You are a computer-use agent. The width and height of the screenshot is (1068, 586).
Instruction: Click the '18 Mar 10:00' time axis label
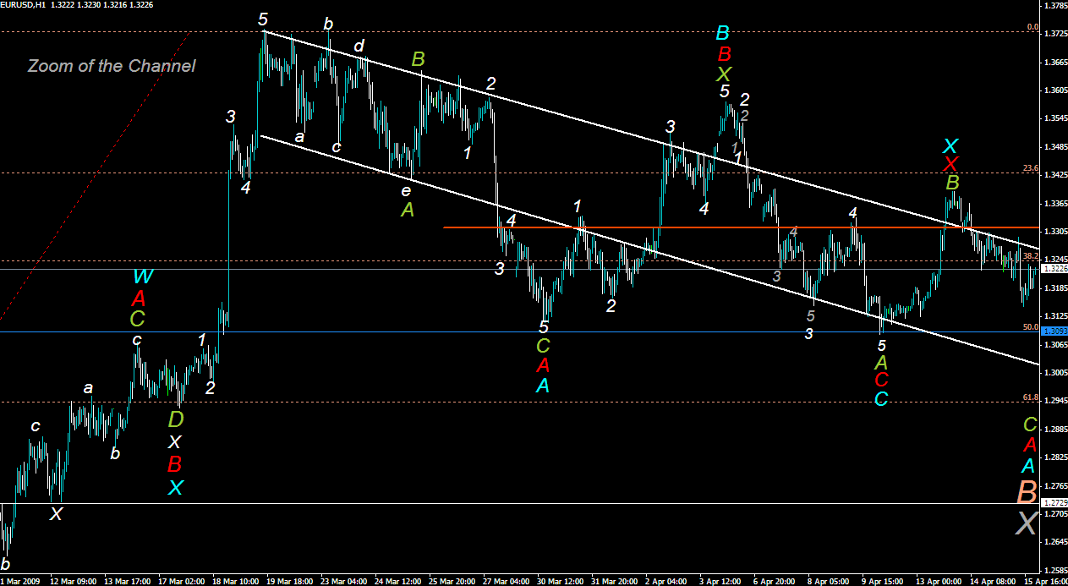(236, 581)
